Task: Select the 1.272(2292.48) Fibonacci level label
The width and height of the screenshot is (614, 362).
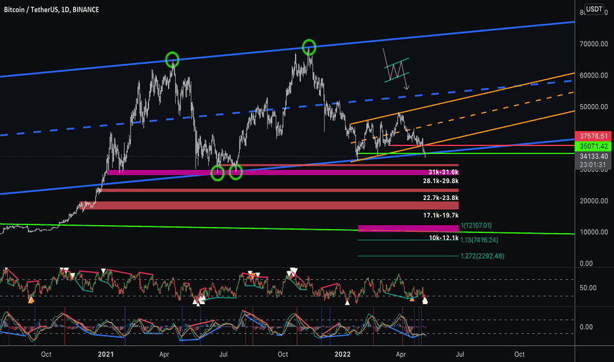Action: coord(482,256)
